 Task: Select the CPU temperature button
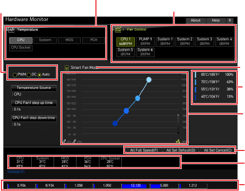point(21,40)
